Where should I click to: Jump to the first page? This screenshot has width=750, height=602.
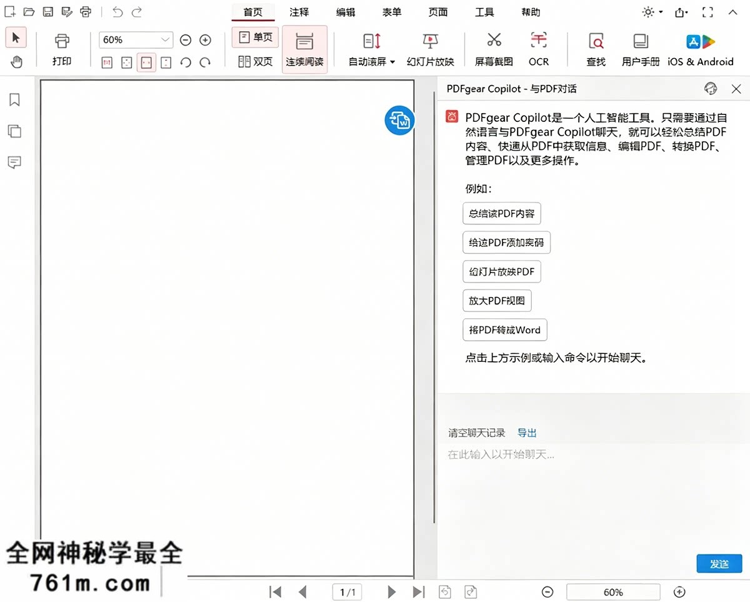[x=275, y=591]
